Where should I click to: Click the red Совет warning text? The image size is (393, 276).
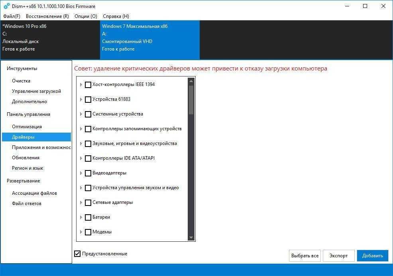tap(200, 69)
